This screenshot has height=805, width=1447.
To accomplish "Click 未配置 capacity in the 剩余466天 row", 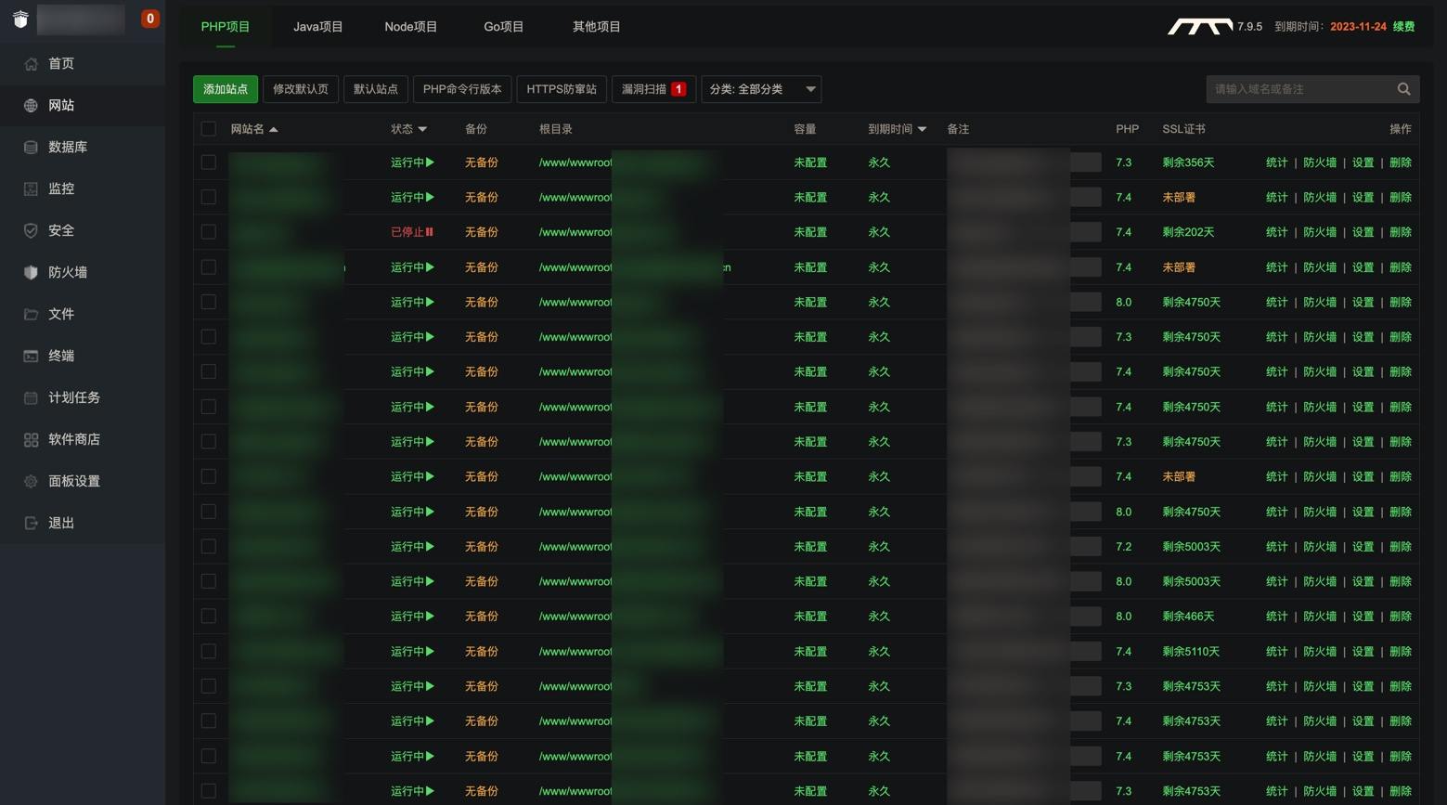I will coord(810,617).
